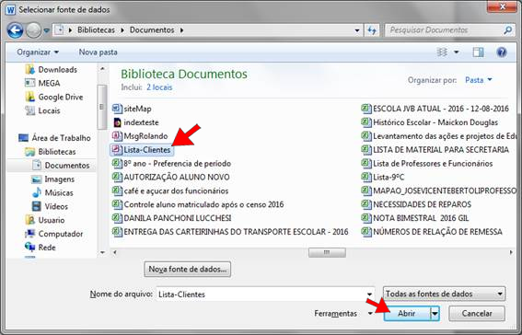Open Google Drive in the navigation pane
The width and height of the screenshot is (522, 335).
54,97
